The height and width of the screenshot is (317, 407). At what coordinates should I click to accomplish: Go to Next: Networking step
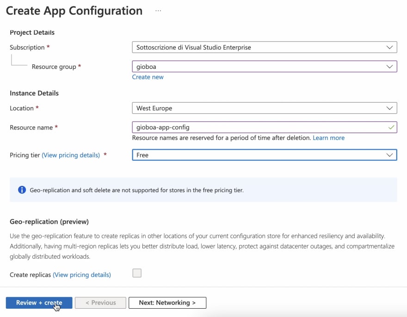pyautogui.click(x=167, y=303)
